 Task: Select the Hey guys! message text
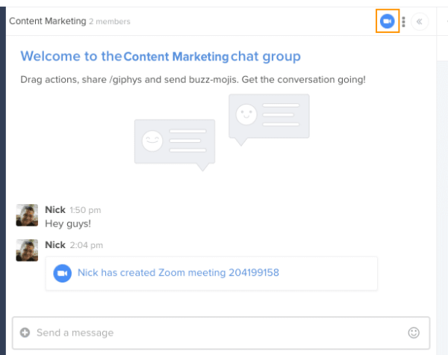[68, 223]
